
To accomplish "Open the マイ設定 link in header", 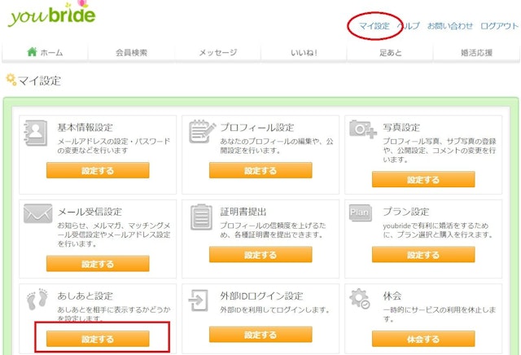I will point(374,26).
